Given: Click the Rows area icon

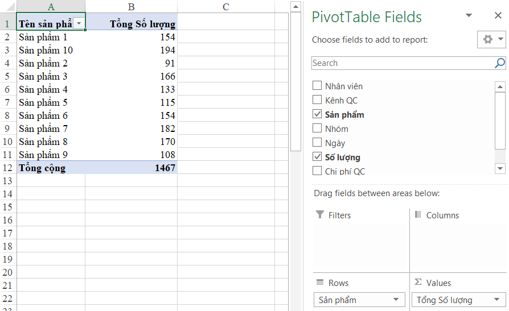Looking at the screenshot, I should coord(320,282).
